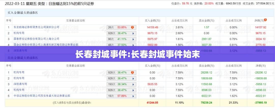The width and height of the screenshot is (275, 108).
Task: Open 中信证券股份有限公司西安朱雀大街证券营业部 link
Action: (x=42, y=96)
